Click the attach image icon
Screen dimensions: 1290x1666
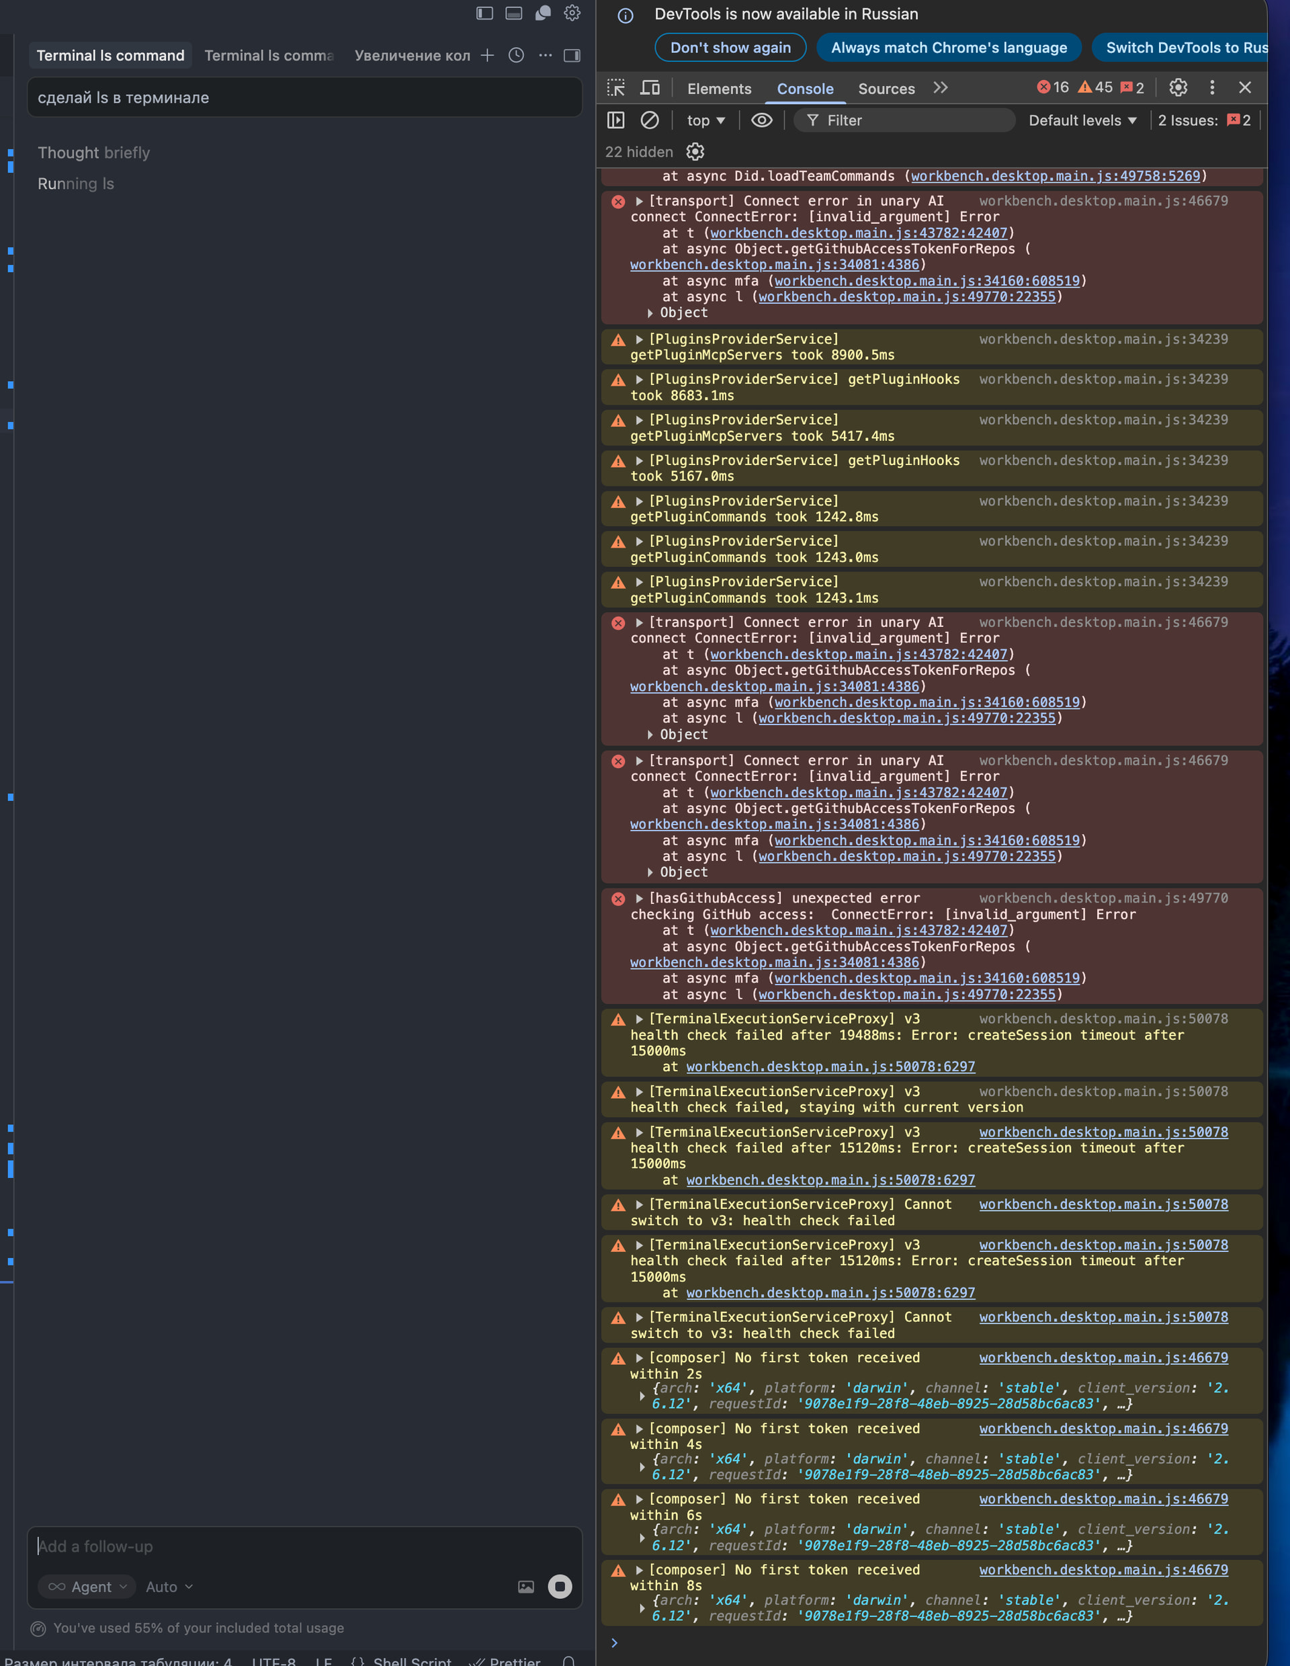click(x=526, y=1587)
